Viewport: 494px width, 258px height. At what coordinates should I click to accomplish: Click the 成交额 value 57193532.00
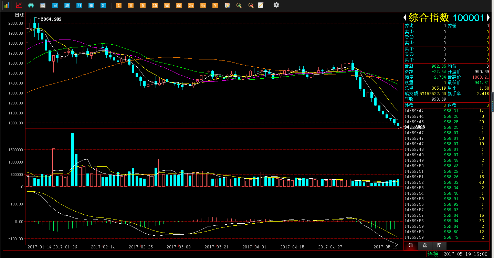click(x=433, y=93)
